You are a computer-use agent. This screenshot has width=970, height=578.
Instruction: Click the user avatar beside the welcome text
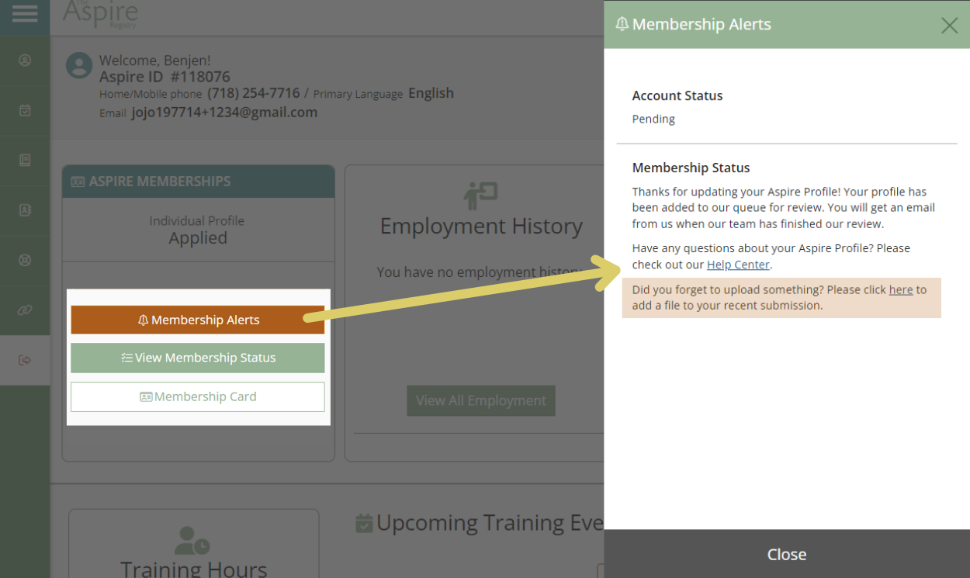pyautogui.click(x=79, y=65)
